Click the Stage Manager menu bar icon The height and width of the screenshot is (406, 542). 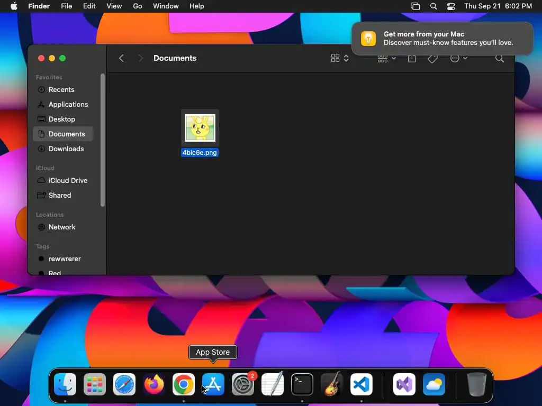[415, 6]
